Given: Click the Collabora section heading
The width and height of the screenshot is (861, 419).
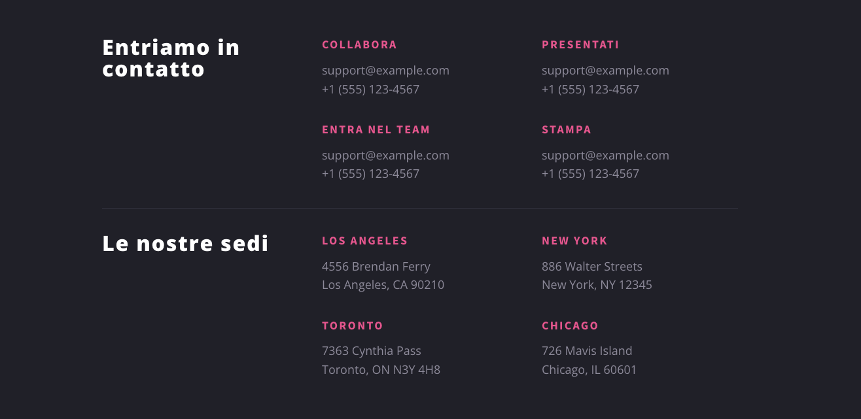Looking at the screenshot, I should (359, 45).
